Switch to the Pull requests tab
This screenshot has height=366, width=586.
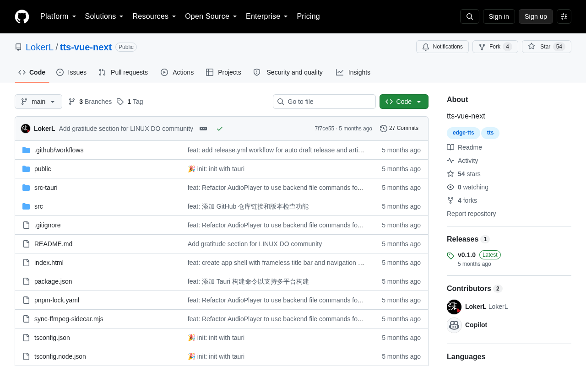click(123, 72)
